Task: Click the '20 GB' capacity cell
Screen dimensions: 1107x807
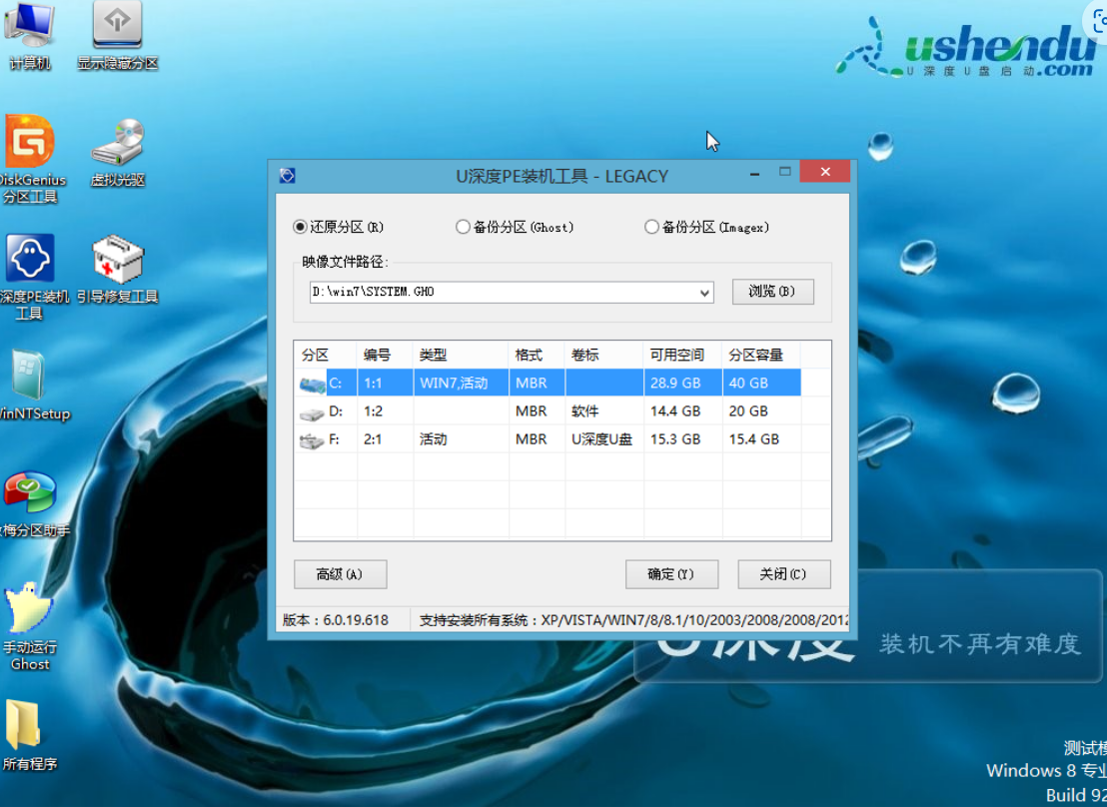Action: pyautogui.click(x=761, y=410)
